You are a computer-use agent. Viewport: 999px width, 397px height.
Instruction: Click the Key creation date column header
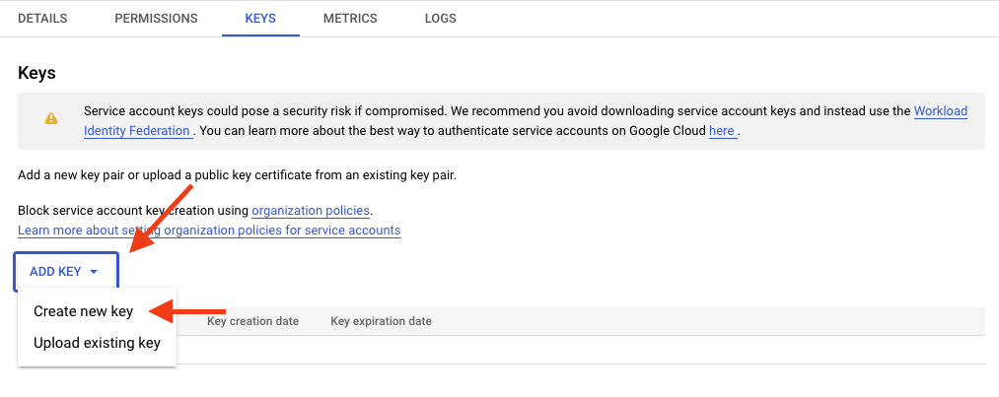point(252,321)
